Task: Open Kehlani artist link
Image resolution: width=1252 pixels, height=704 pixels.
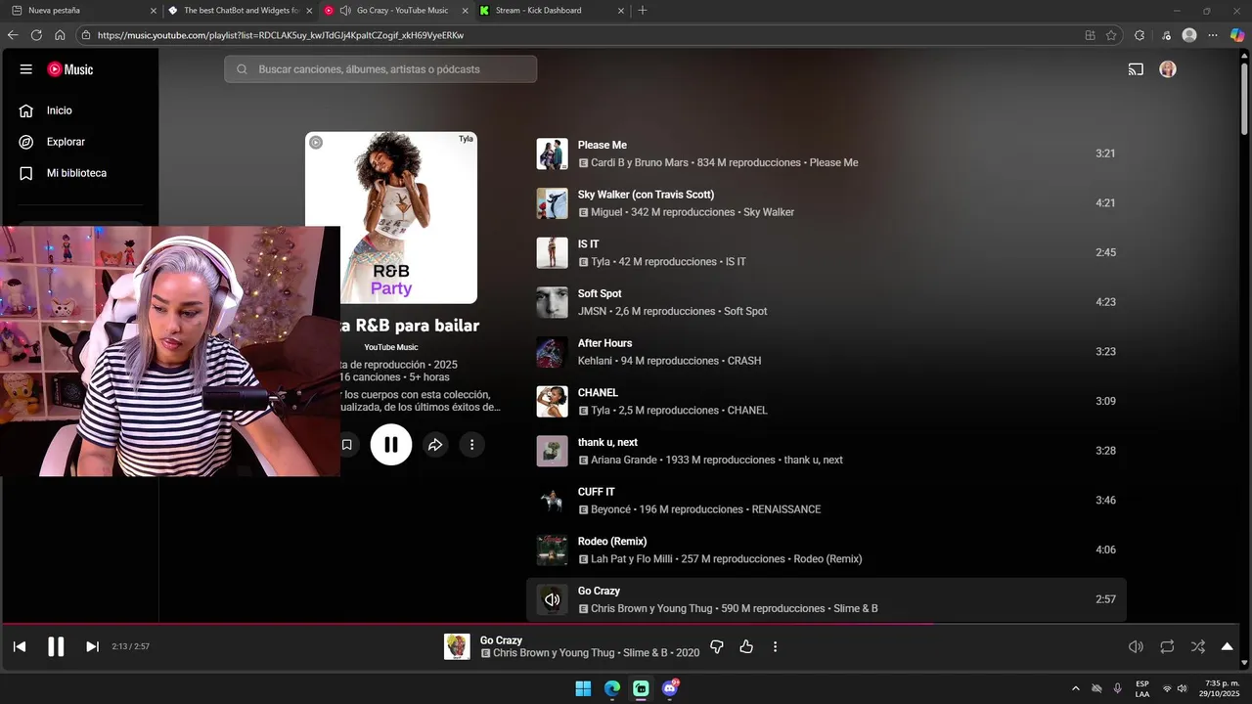Action: click(595, 361)
